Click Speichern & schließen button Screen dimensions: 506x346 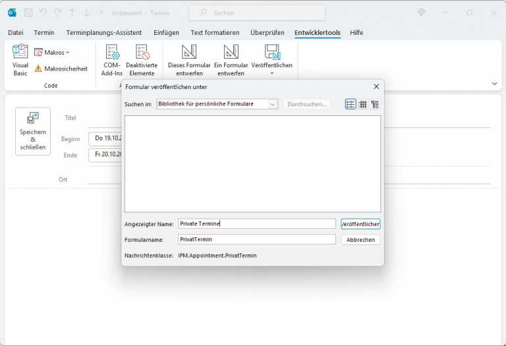click(33, 131)
